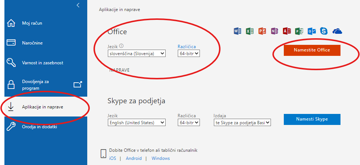Click the Outlook app icon

(x=311, y=31)
